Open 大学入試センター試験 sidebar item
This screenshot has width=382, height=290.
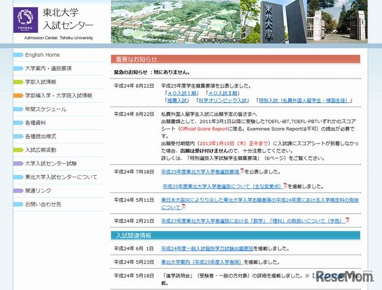click(x=51, y=164)
